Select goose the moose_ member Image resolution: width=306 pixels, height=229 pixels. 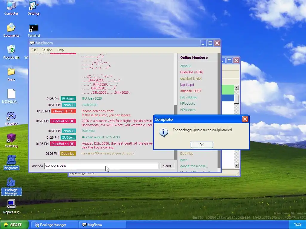194,166
